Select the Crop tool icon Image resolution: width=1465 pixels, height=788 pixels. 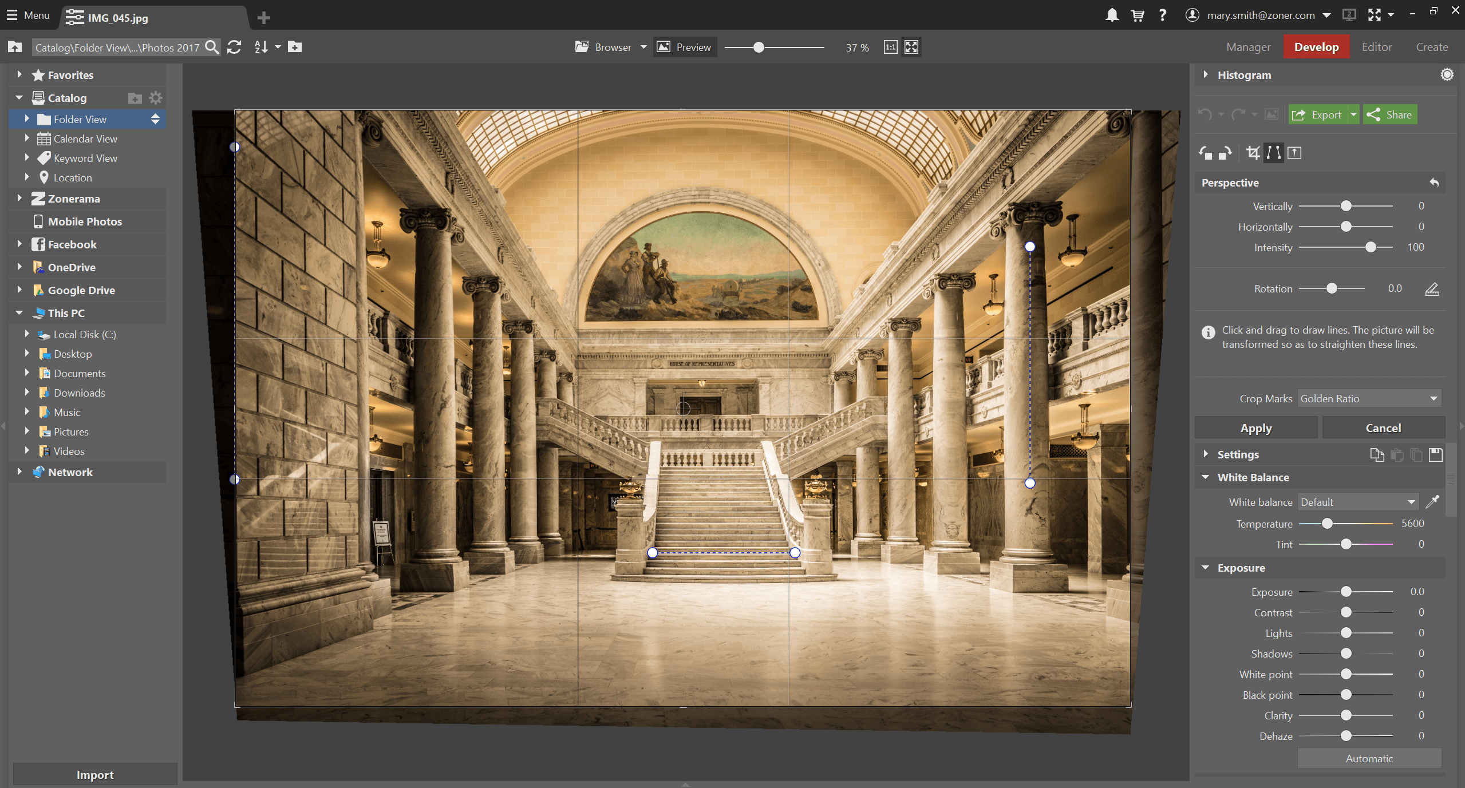(x=1253, y=153)
